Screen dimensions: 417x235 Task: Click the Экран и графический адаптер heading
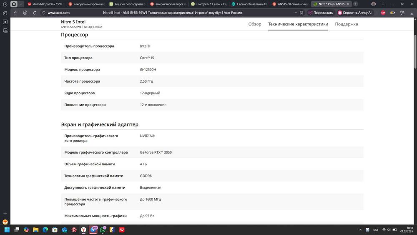[x=100, y=124]
